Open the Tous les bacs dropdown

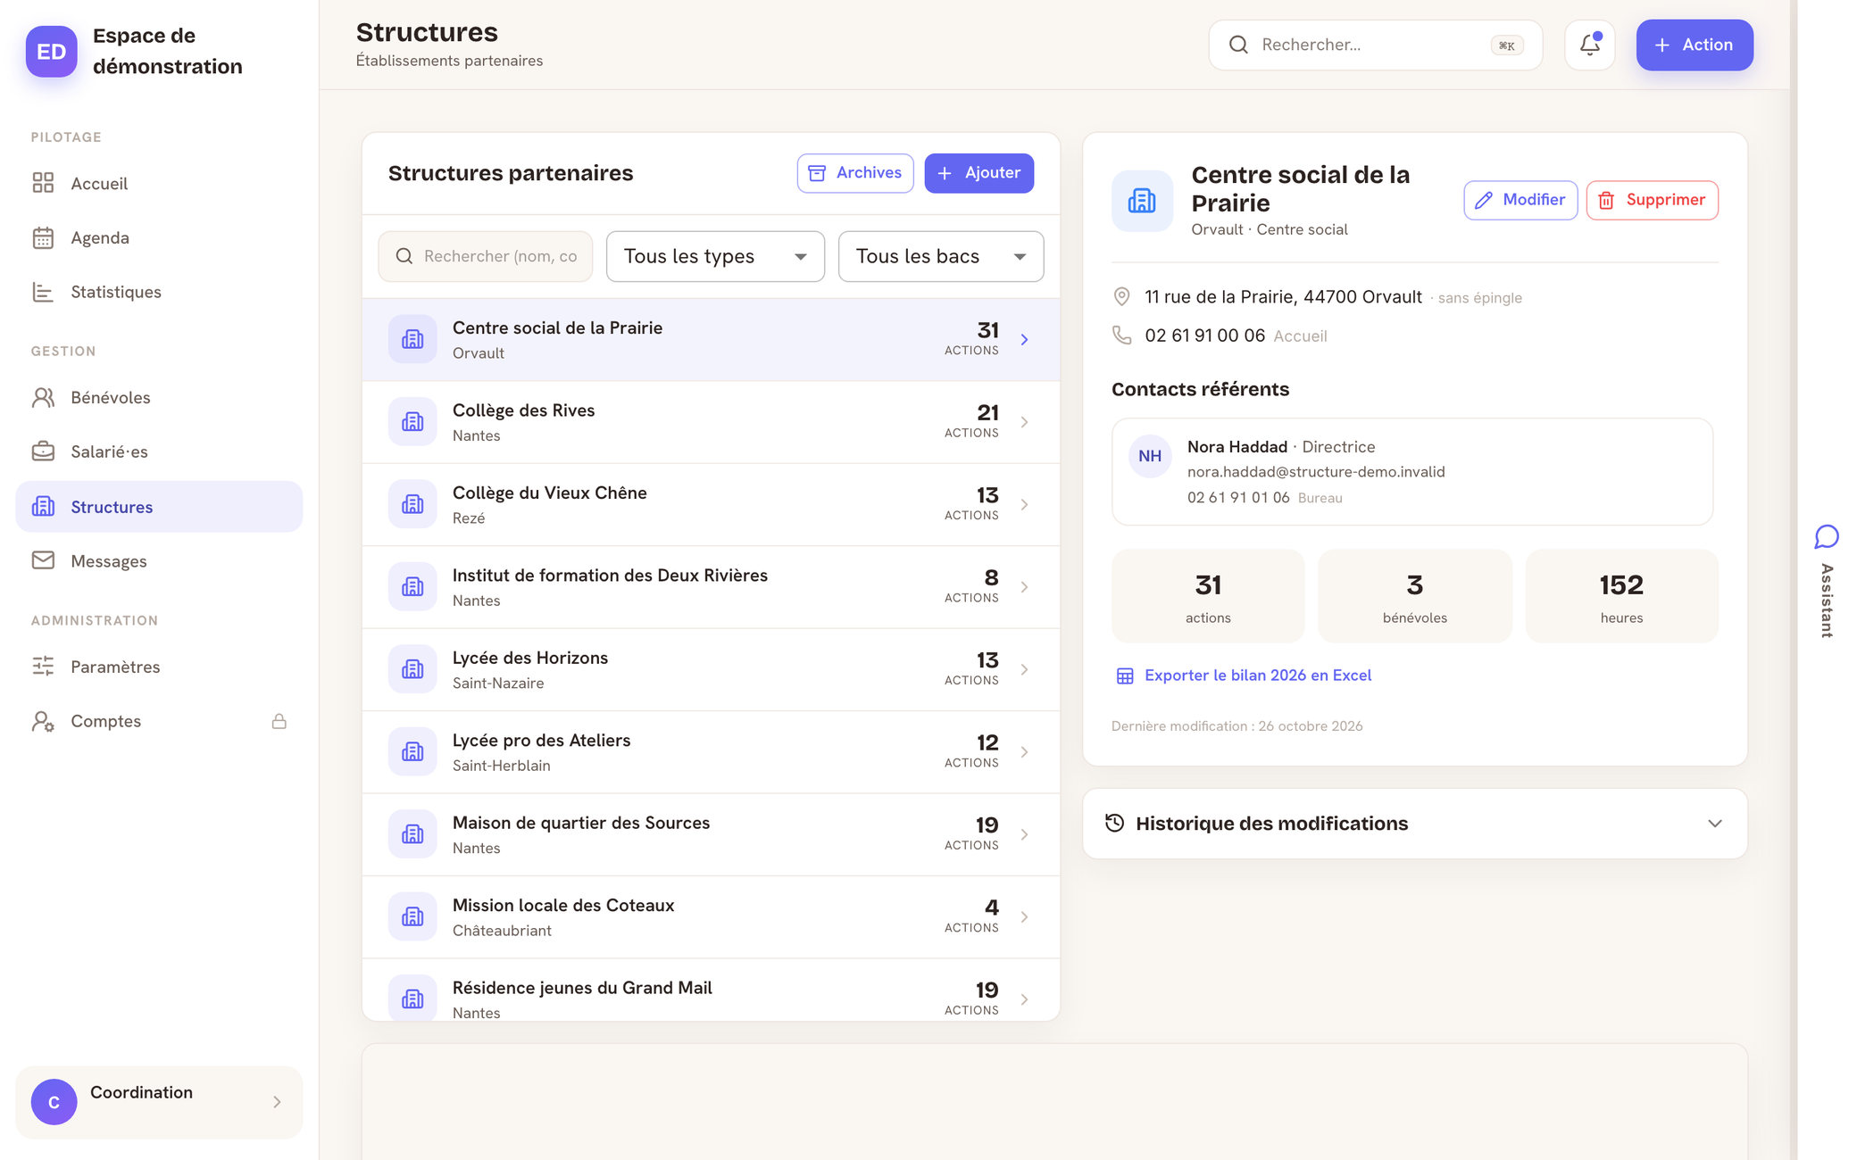[x=941, y=257]
